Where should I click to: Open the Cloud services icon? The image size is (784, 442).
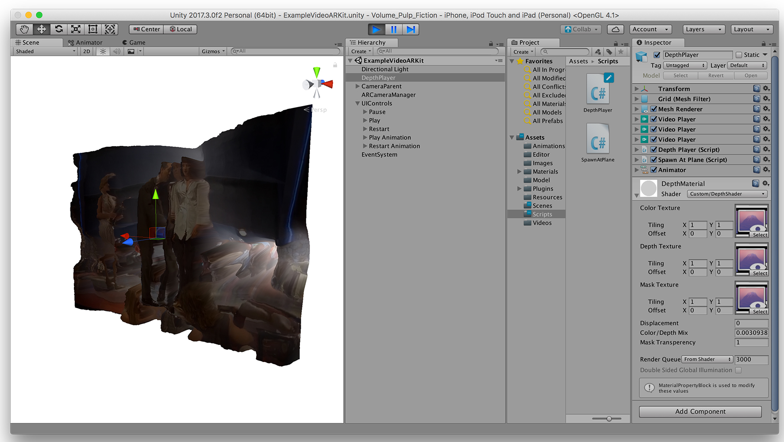[x=615, y=29]
